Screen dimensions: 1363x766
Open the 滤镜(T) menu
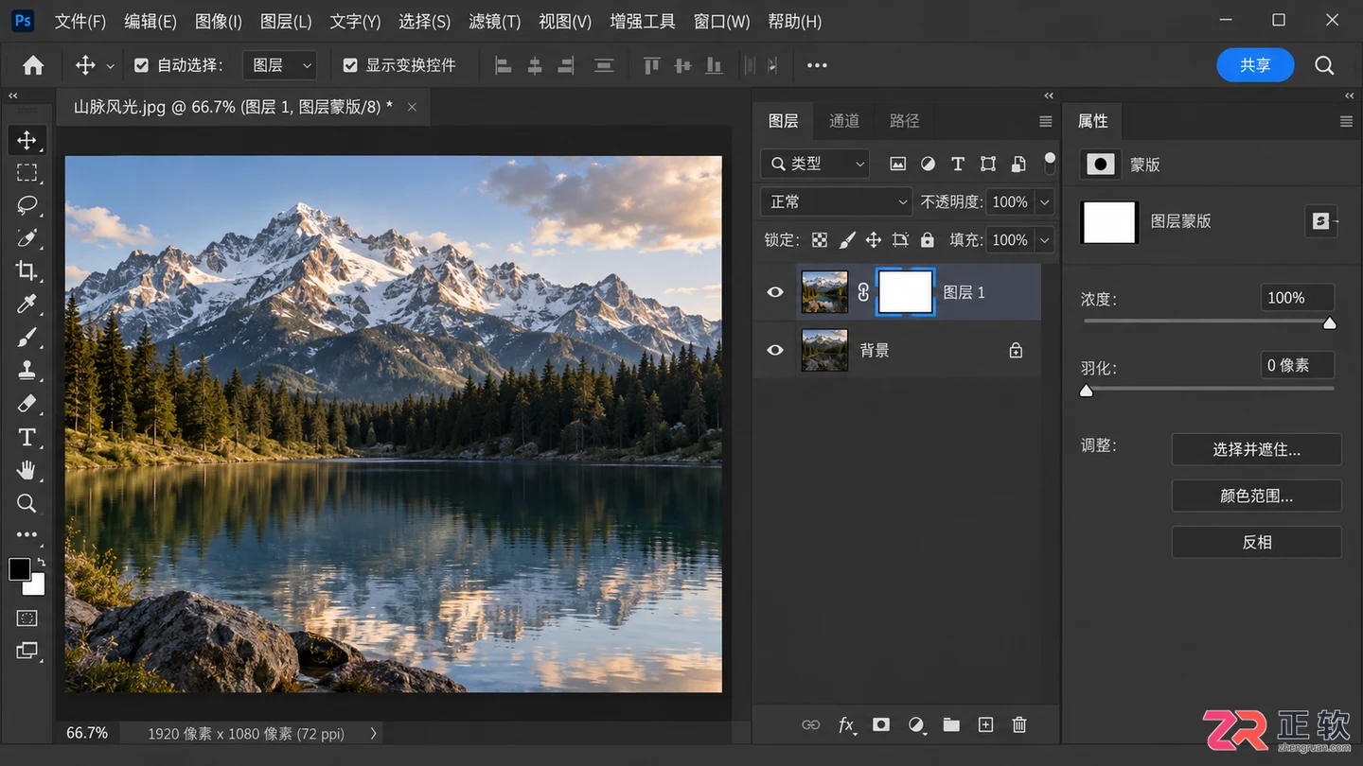point(495,21)
